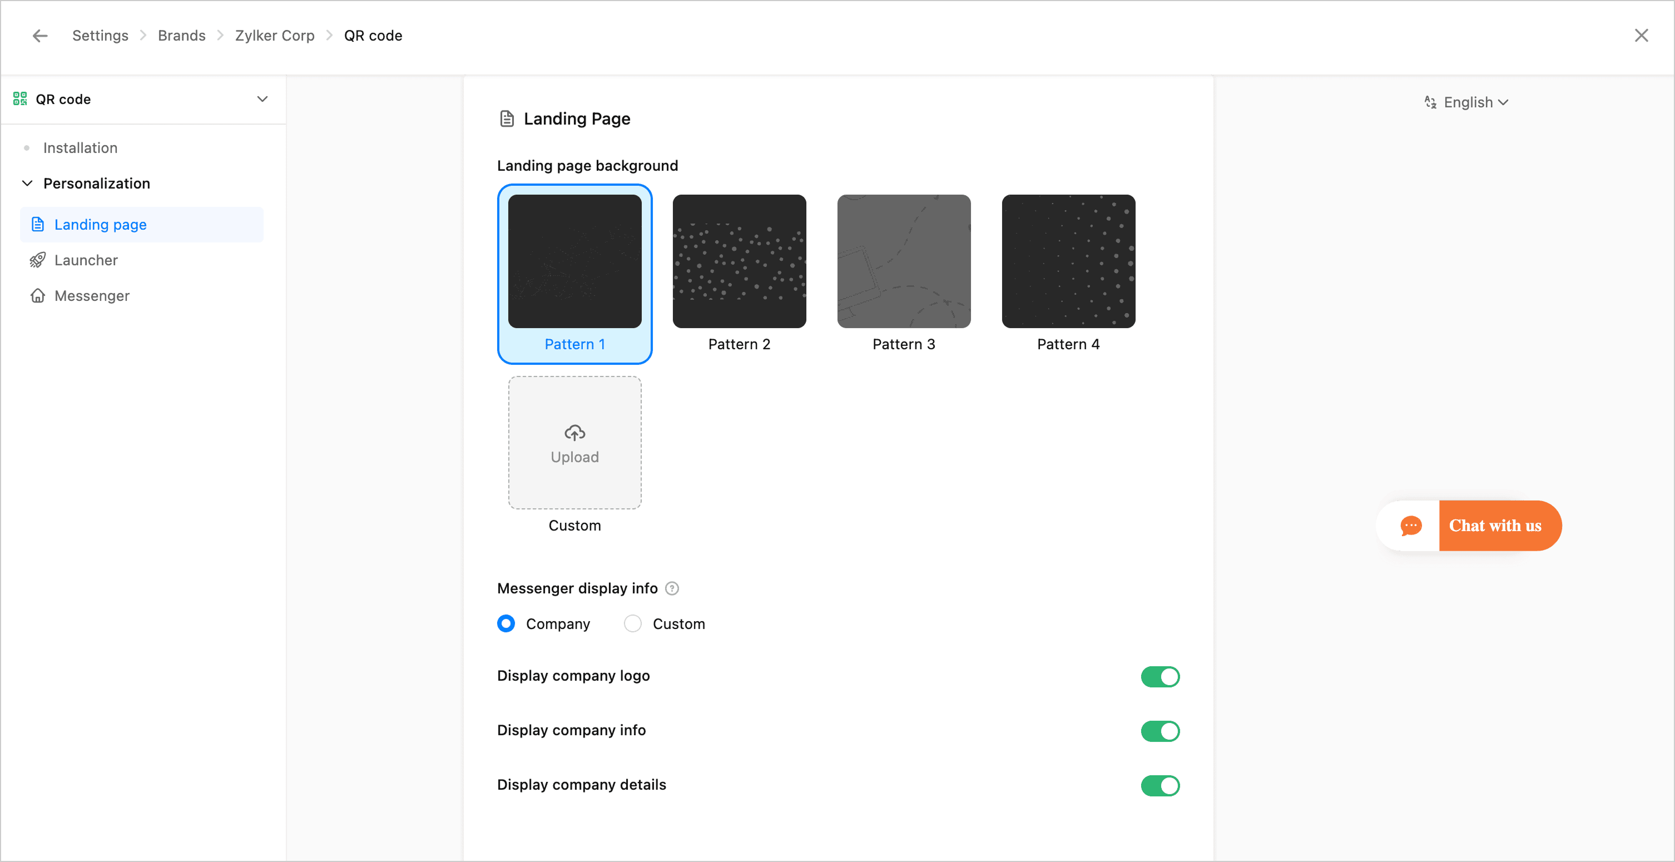Click the QR code grid icon
The height and width of the screenshot is (862, 1675).
point(20,99)
